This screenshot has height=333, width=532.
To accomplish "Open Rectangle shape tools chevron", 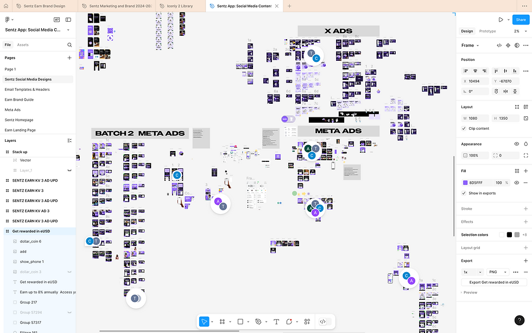I will click(x=248, y=322).
